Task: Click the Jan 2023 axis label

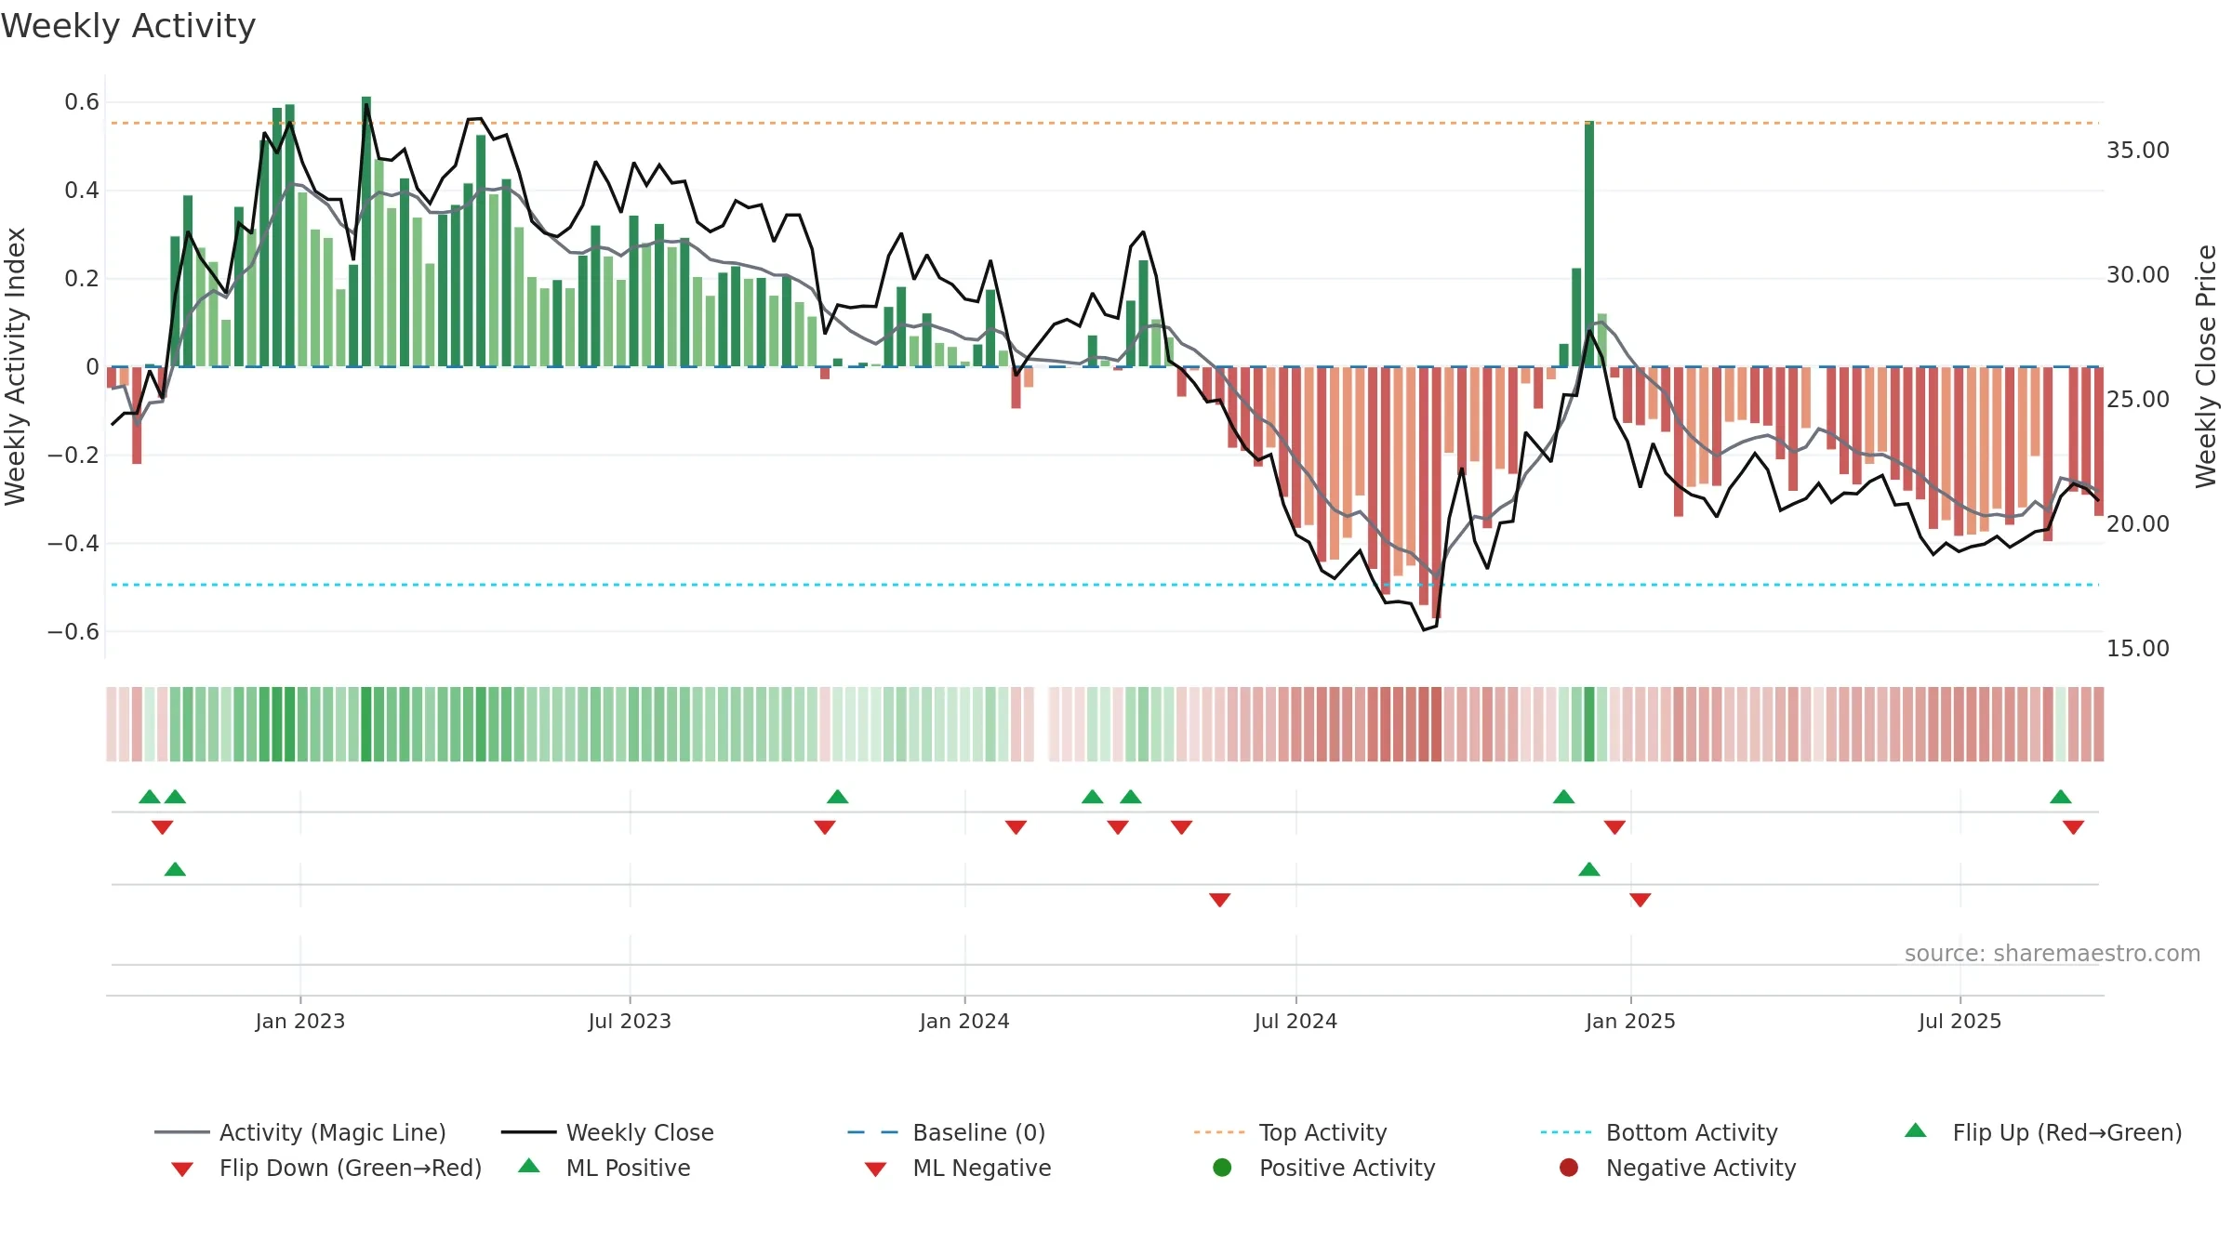Action: tap(300, 1021)
